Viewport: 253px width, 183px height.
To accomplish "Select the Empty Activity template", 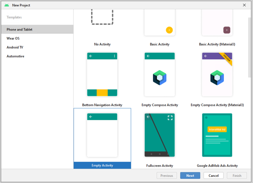I will pos(102,138).
